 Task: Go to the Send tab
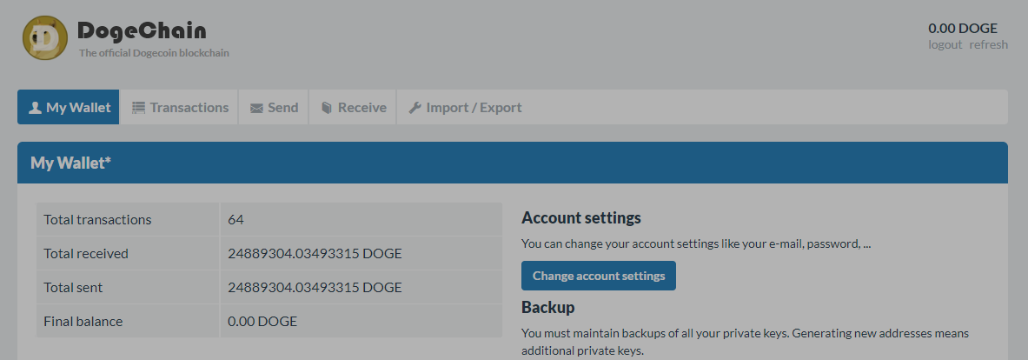pos(274,107)
